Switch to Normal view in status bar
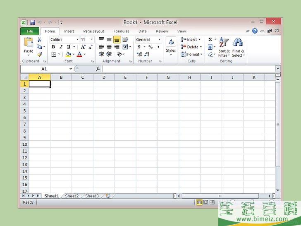Screen dimensions: 301x226 (199, 202)
